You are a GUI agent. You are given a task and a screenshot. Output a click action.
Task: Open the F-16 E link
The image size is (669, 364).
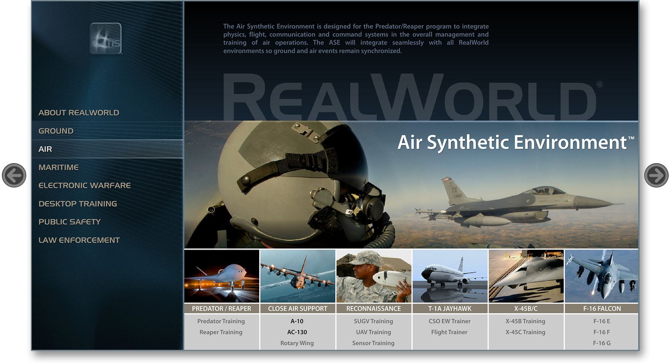602,321
